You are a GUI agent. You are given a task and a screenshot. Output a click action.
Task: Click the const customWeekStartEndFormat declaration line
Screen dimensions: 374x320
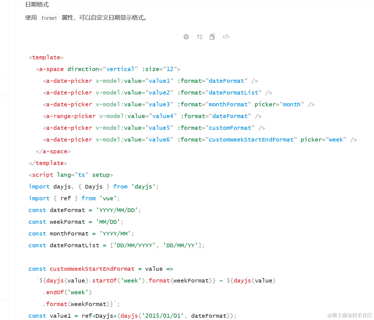[101, 269]
